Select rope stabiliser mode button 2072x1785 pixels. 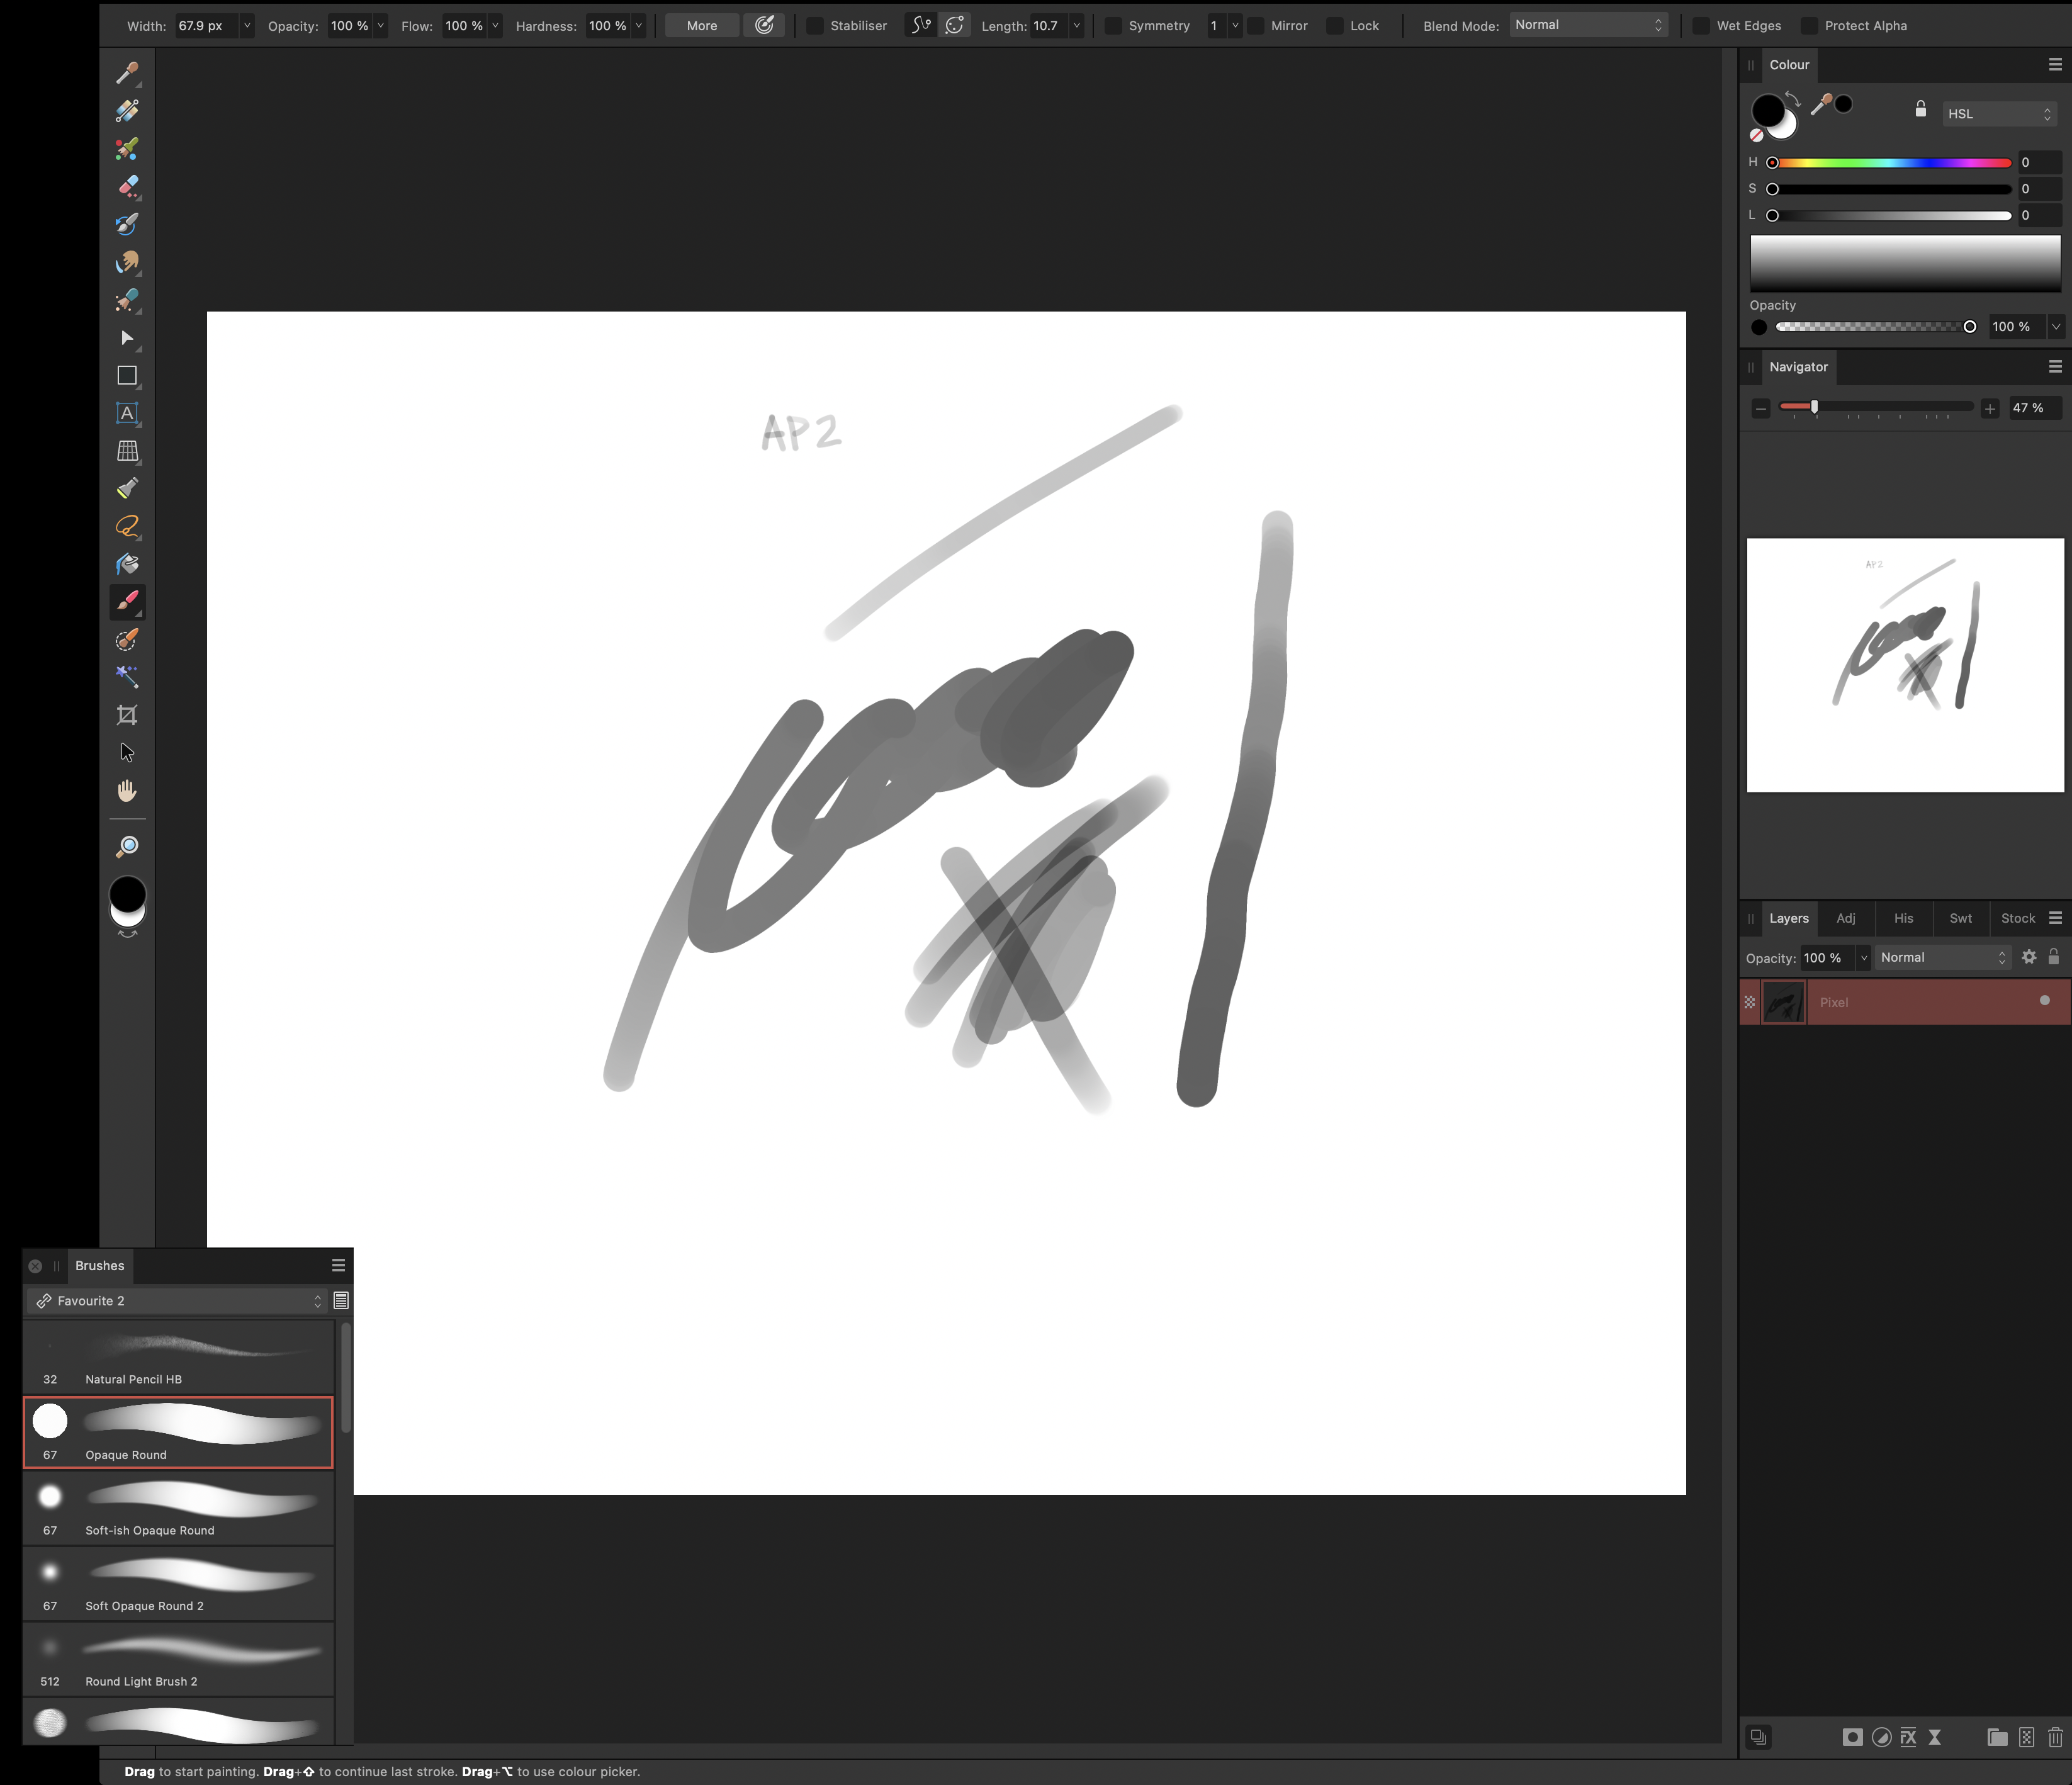coord(921,25)
